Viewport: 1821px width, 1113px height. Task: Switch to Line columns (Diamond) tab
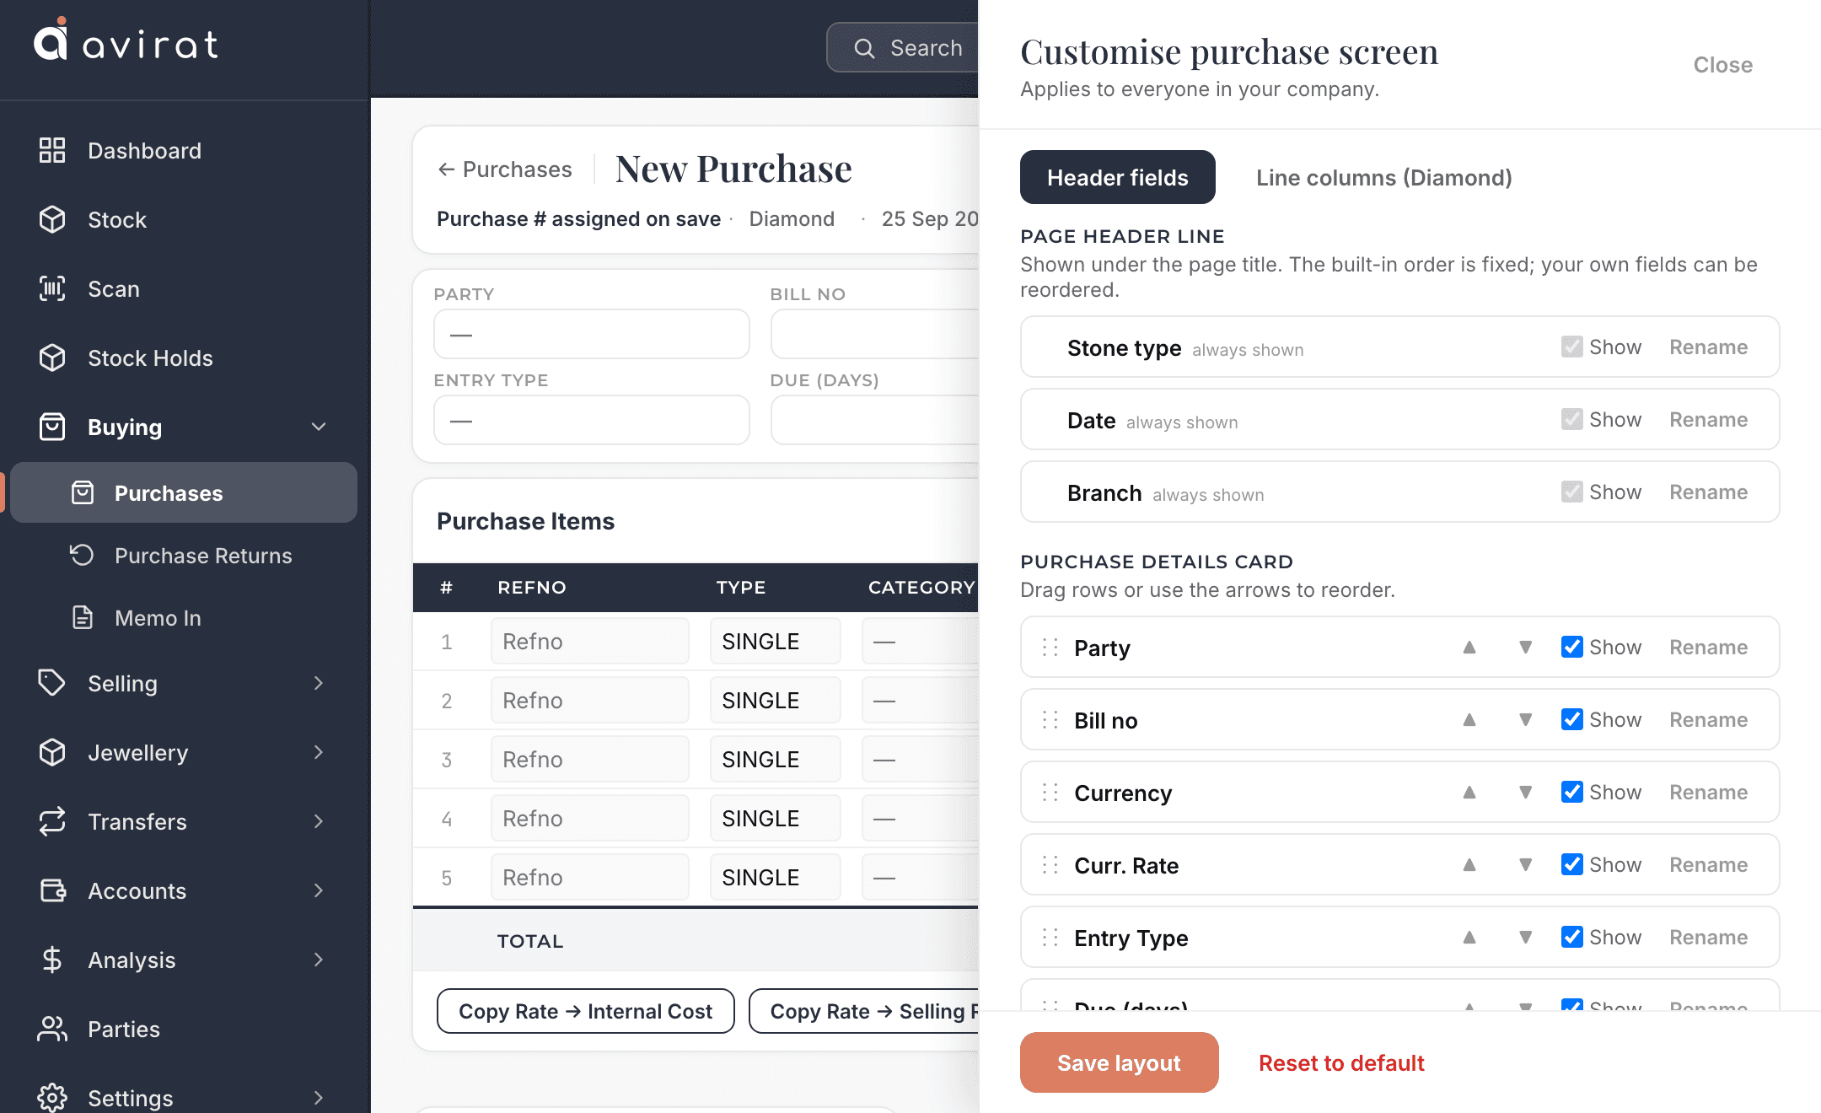coord(1383,178)
